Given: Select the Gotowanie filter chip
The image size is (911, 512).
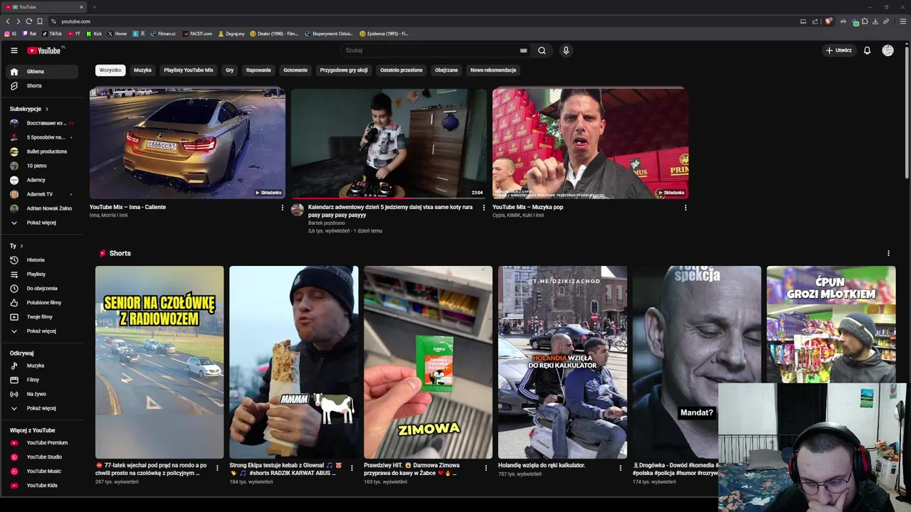Looking at the screenshot, I should click(x=295, y=70).
